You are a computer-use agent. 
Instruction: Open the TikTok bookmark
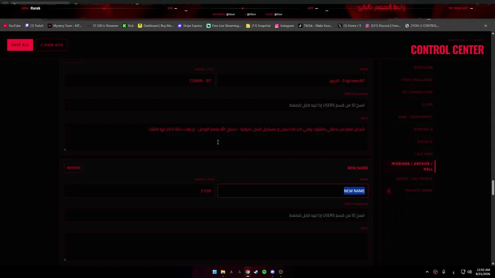pyautogui.click(x=315, y=26)
